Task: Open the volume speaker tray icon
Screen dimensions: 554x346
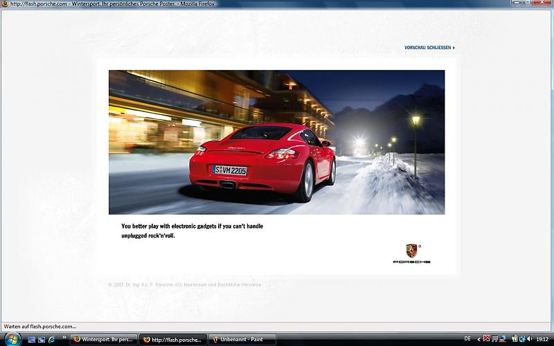Action: point(529,339)
